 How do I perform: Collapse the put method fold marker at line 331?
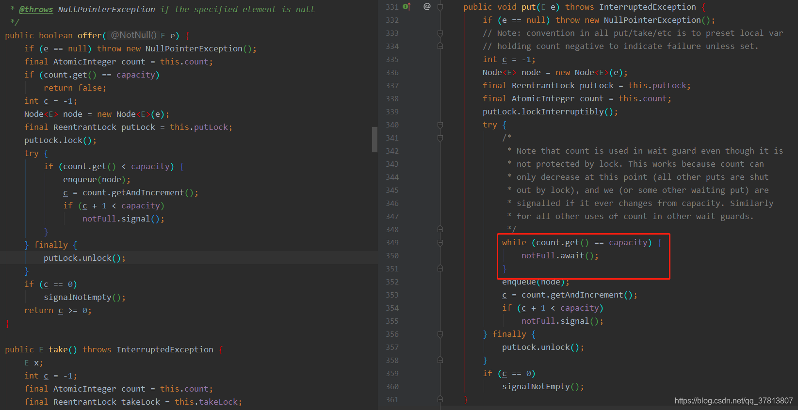pos(440,7)
